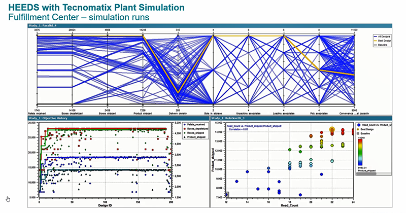
Task: Click the blue point at Head_Count 13
Action: tap(236, 182)
